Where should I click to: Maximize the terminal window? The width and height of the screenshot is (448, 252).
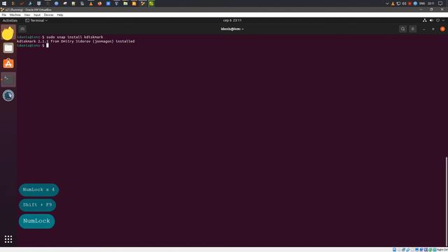[x=433, y=29]
